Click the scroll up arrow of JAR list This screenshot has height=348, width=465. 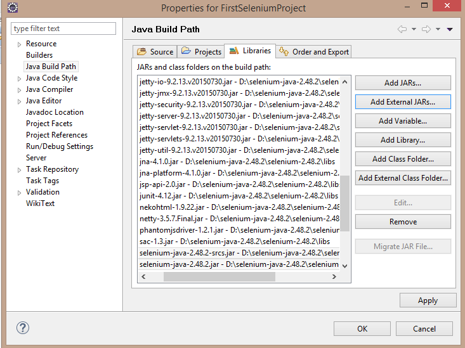pos(344,82)
